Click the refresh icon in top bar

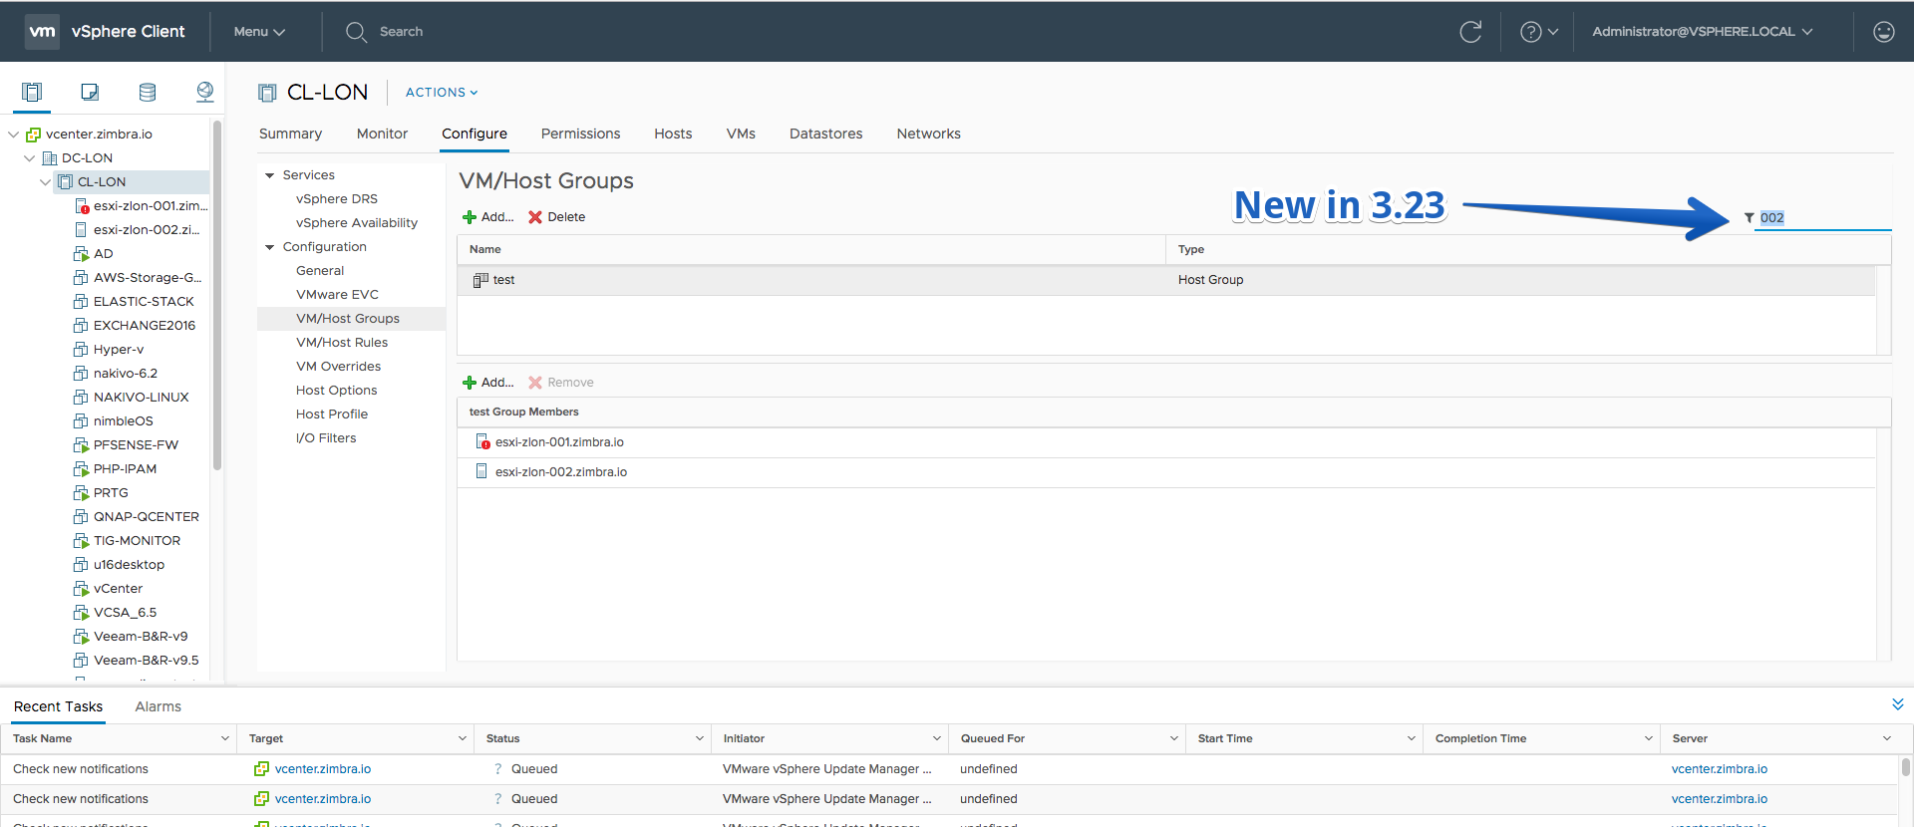[x=1470, y=32]
